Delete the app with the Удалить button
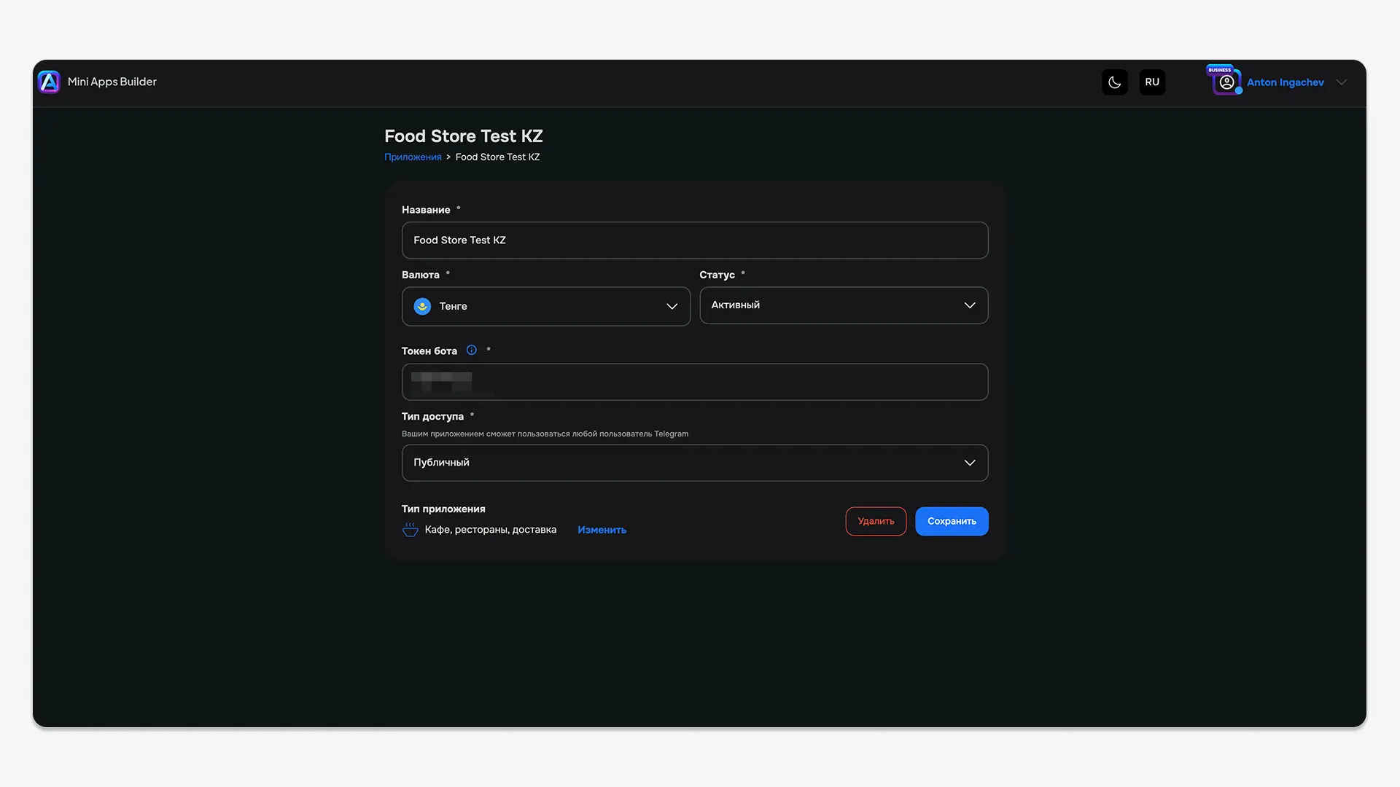Viewport: 1400px width, 787px height. point(876,521)
